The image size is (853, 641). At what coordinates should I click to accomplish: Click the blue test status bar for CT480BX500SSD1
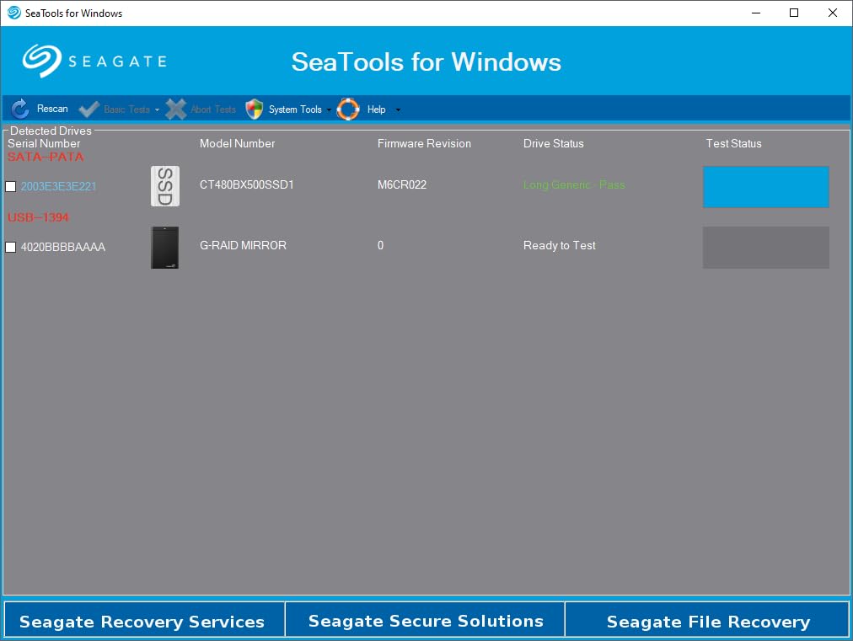tap(766, 186)
